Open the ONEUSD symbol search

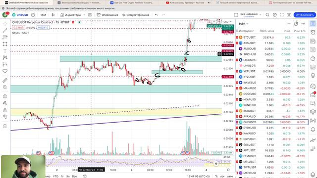click(20, 15)
